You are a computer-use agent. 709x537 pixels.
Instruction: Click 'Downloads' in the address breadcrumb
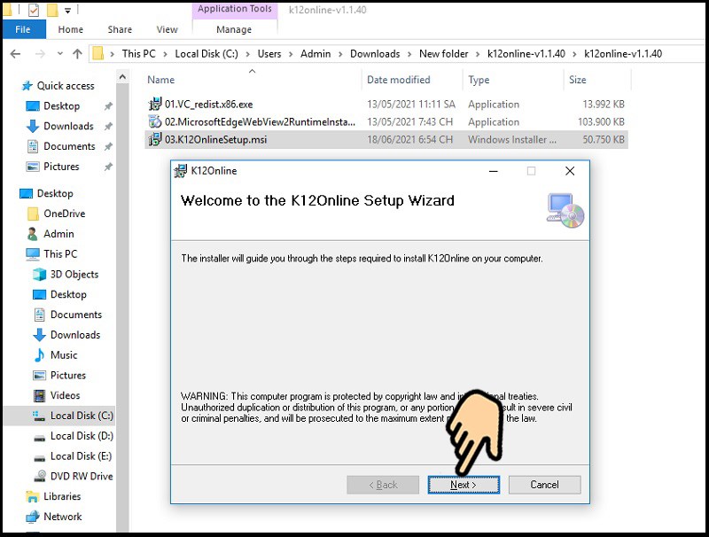click(375, 54)
